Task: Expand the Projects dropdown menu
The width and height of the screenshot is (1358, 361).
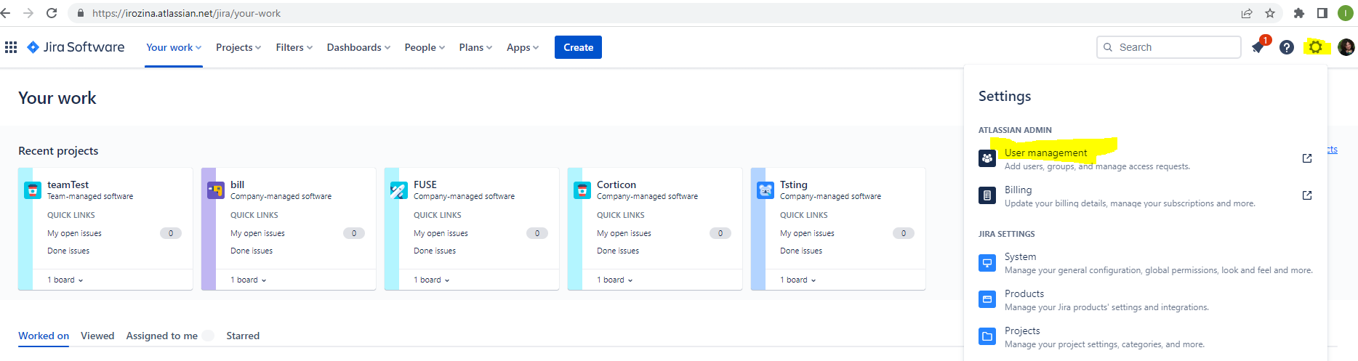Action: (x=238, y=47)
